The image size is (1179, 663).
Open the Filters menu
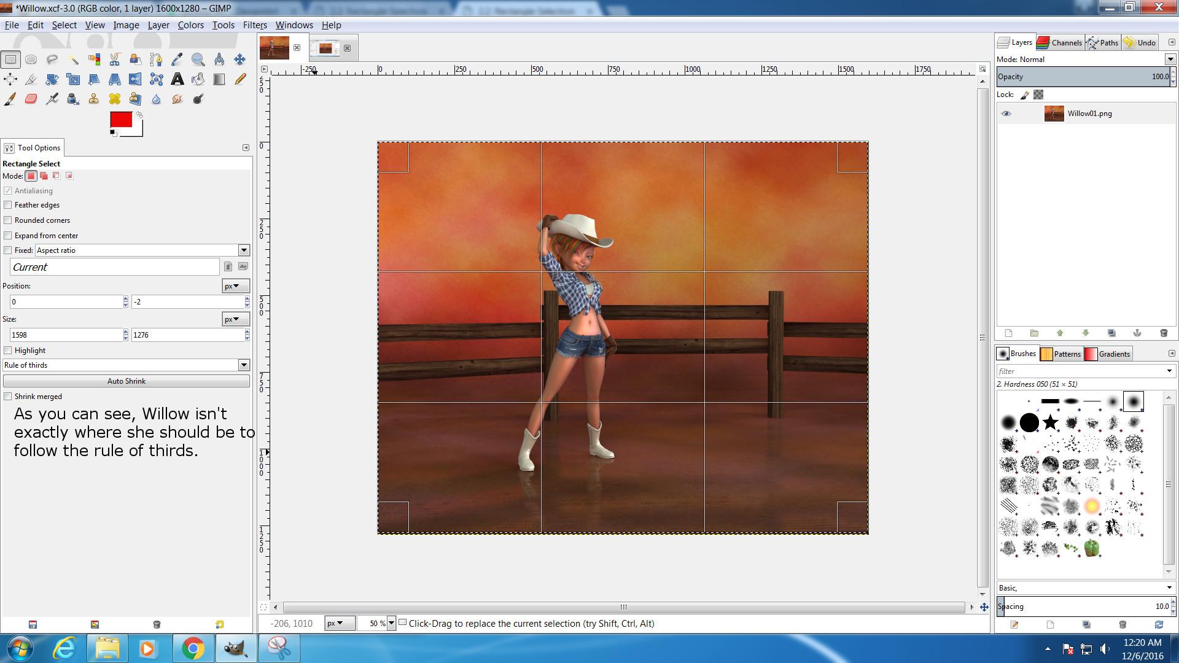pos(254,25)
